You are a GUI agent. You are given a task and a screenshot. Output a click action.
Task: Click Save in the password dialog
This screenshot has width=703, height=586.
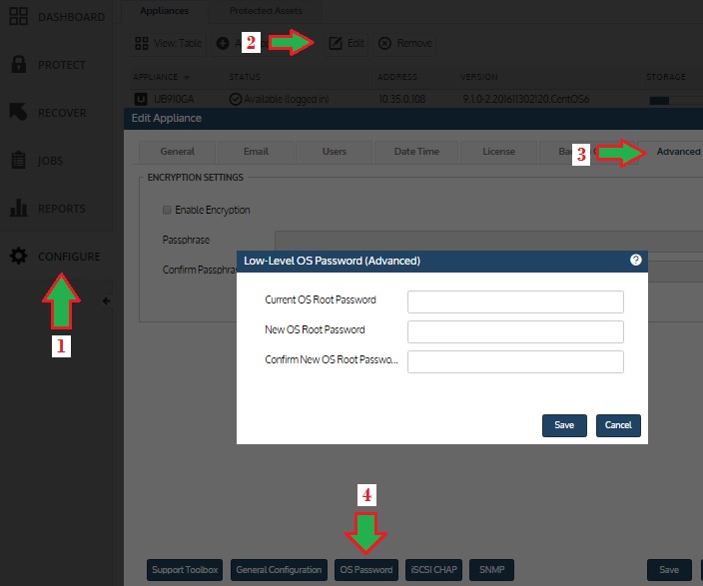564,425
